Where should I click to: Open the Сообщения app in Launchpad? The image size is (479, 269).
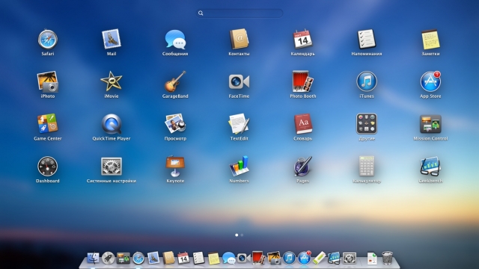(x=175, y=40)
